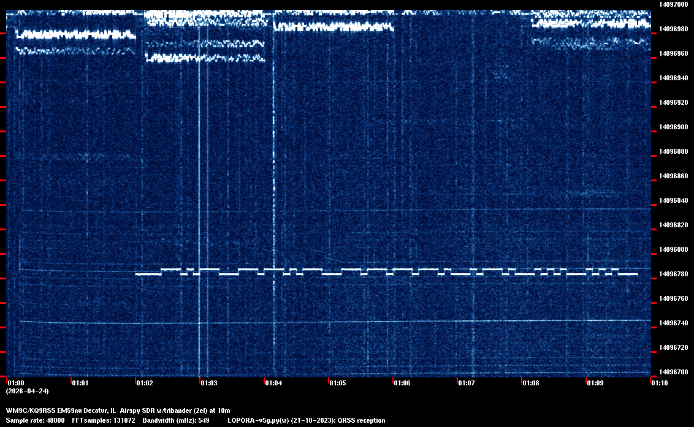The image size is (694, 427).
Task: Click the WM9C/KQ9RSS station callsign text
Action: (31, 410)
